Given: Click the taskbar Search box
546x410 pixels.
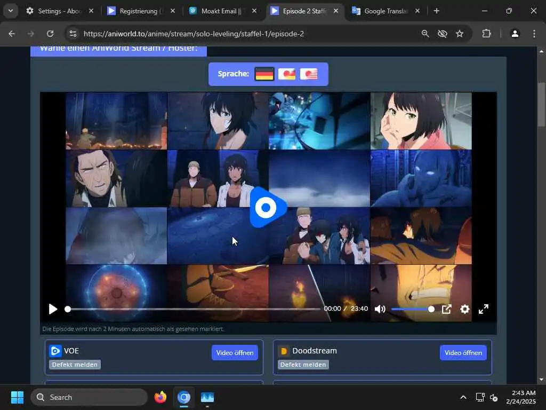Looking at the screenshot, I should point(89,397).
